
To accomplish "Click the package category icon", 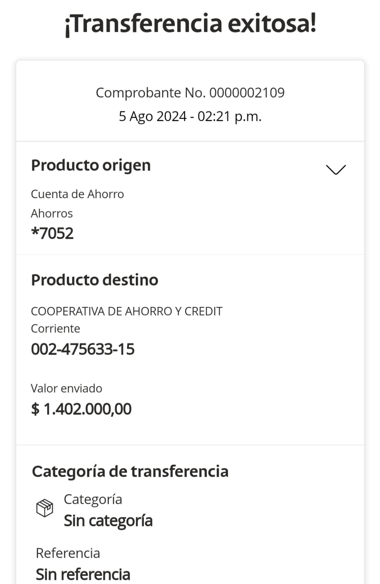I will click(45, 508).
